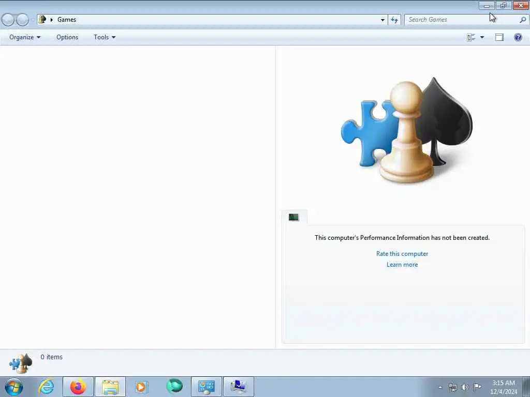
Task: Click the large Games preview image
Action: click(407, 130)
